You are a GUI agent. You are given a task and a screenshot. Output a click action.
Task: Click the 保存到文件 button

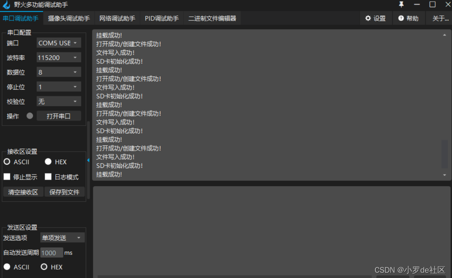(x=64, y=192)
